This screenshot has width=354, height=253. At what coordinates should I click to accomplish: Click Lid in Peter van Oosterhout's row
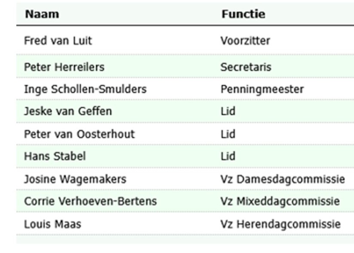[228, 134]
